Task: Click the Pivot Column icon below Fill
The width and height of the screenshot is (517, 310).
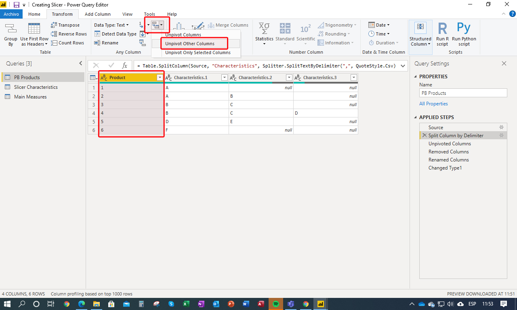Action: [x=143, y=43]
